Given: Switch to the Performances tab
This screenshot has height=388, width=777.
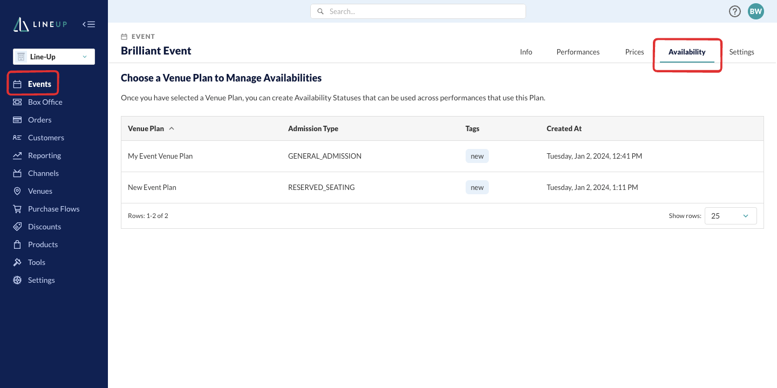Looking at the screenshot, I should pyautogui.click(x=578, y=52).
